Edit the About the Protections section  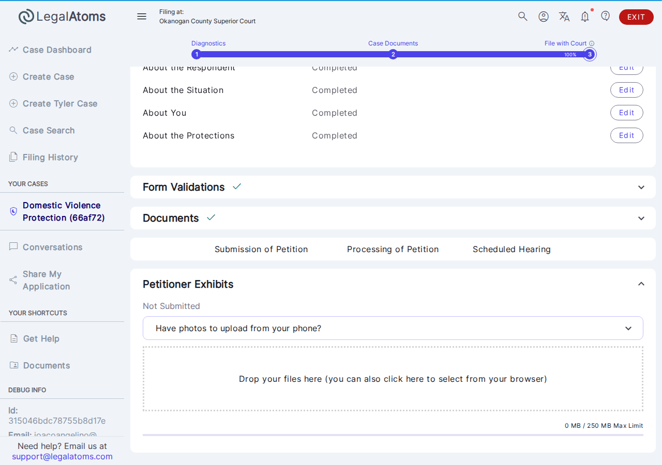(x=626, y=135)
